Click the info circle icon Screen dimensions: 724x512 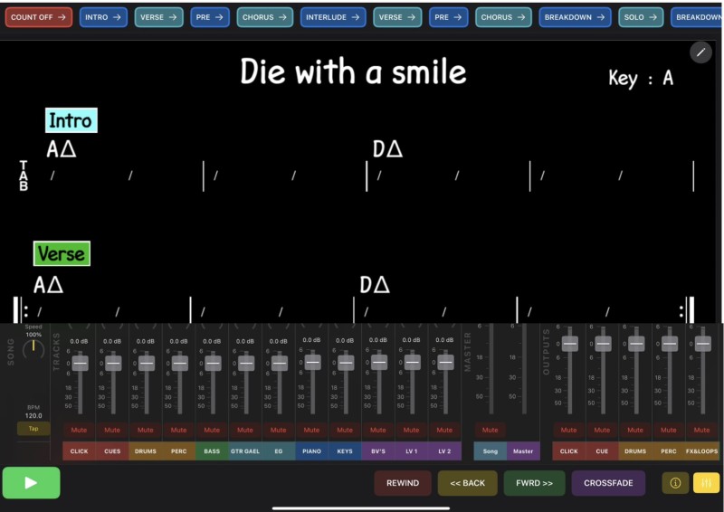coord(675,483)
